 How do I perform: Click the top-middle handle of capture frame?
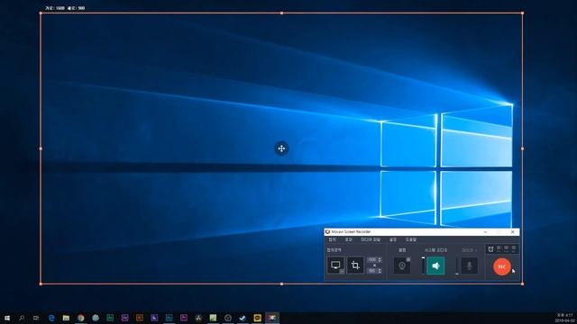pyautogui.click(x=281, y=13)
